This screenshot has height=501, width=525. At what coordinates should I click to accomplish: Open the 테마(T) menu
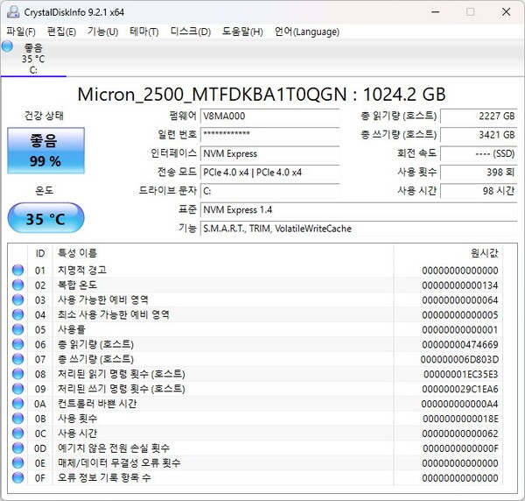tap(144, 32)
